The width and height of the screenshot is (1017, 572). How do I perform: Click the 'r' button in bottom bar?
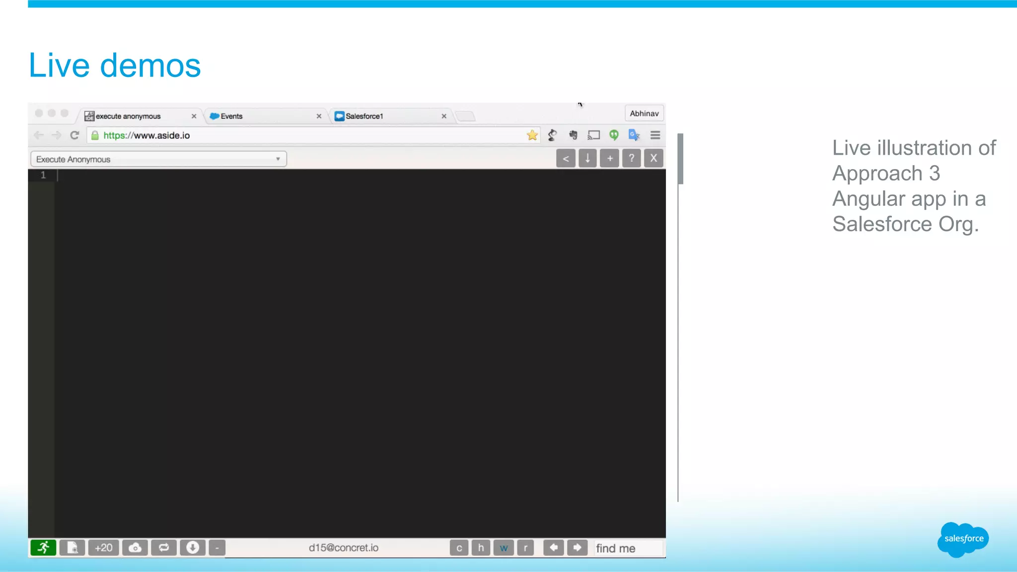click(525, 548)
